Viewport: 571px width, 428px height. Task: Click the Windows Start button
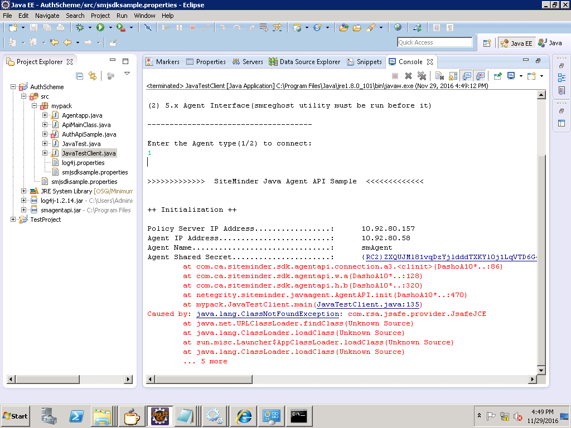click(x=15, y=416)
